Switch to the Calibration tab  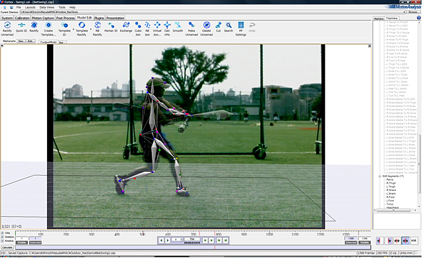tap(23, 18)
